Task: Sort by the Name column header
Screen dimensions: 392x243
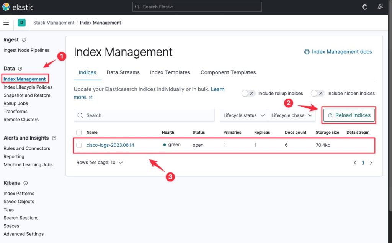Action: 92,132
